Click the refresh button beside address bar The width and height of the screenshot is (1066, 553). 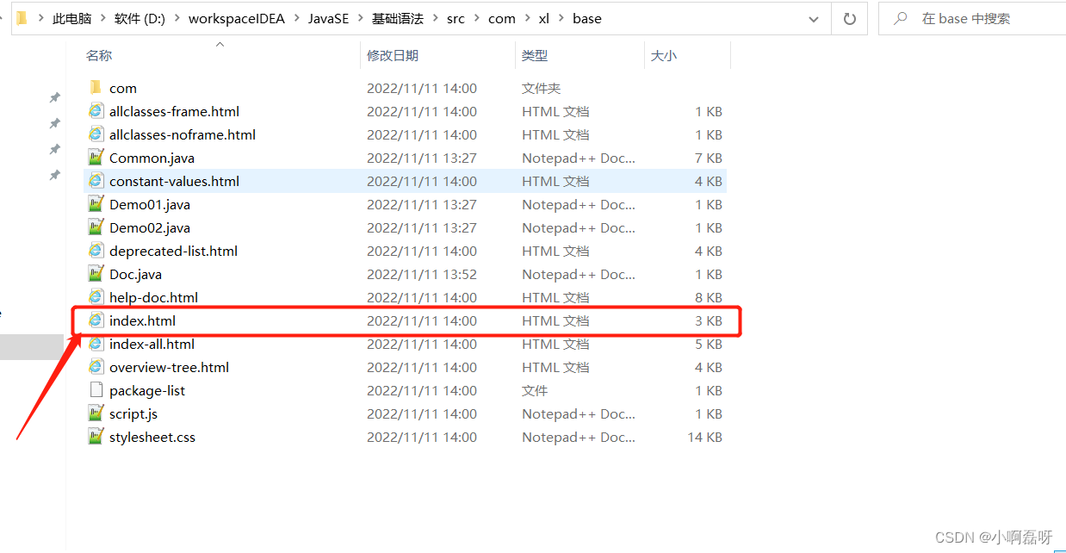click(850, 18)
